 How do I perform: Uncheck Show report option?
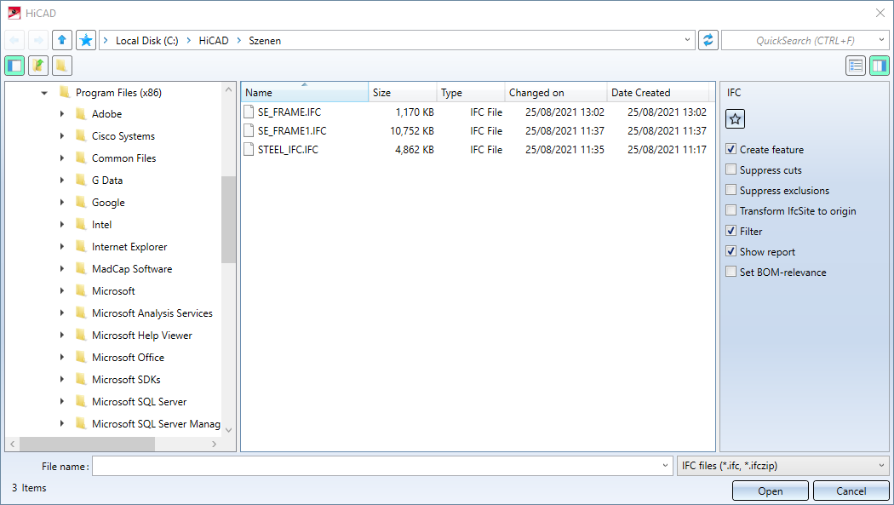pos(731,251)
